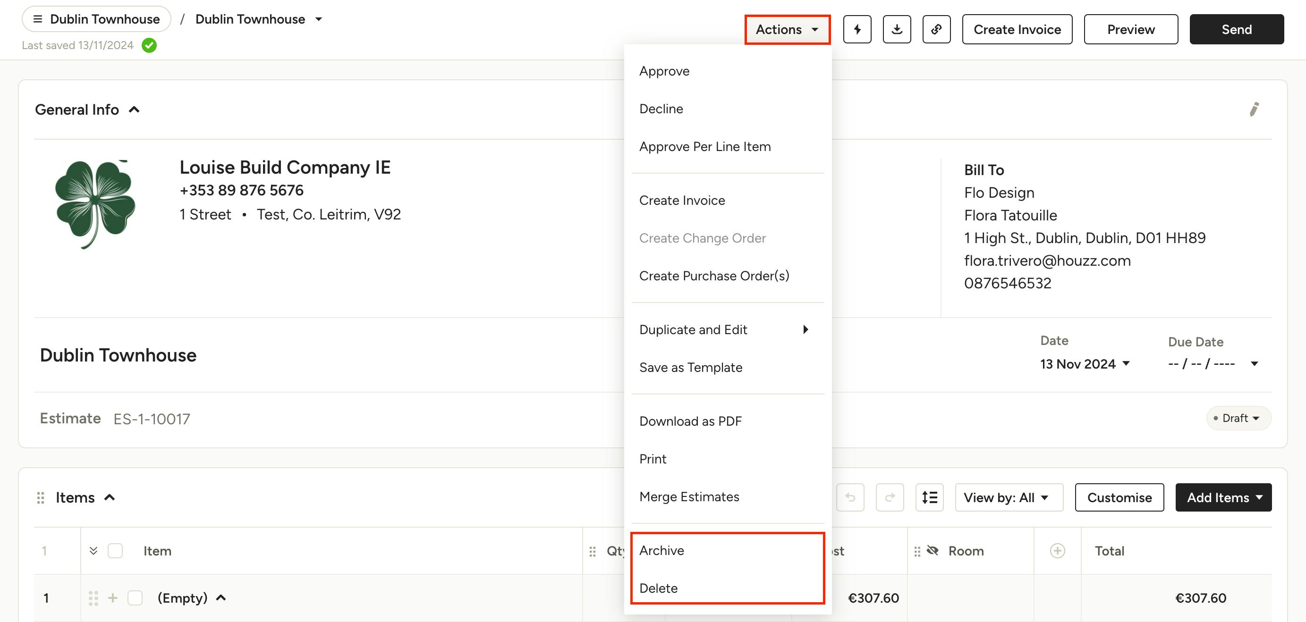Click the add column plus icon
The image size is (1306, 622).
tap(1057, 551)
